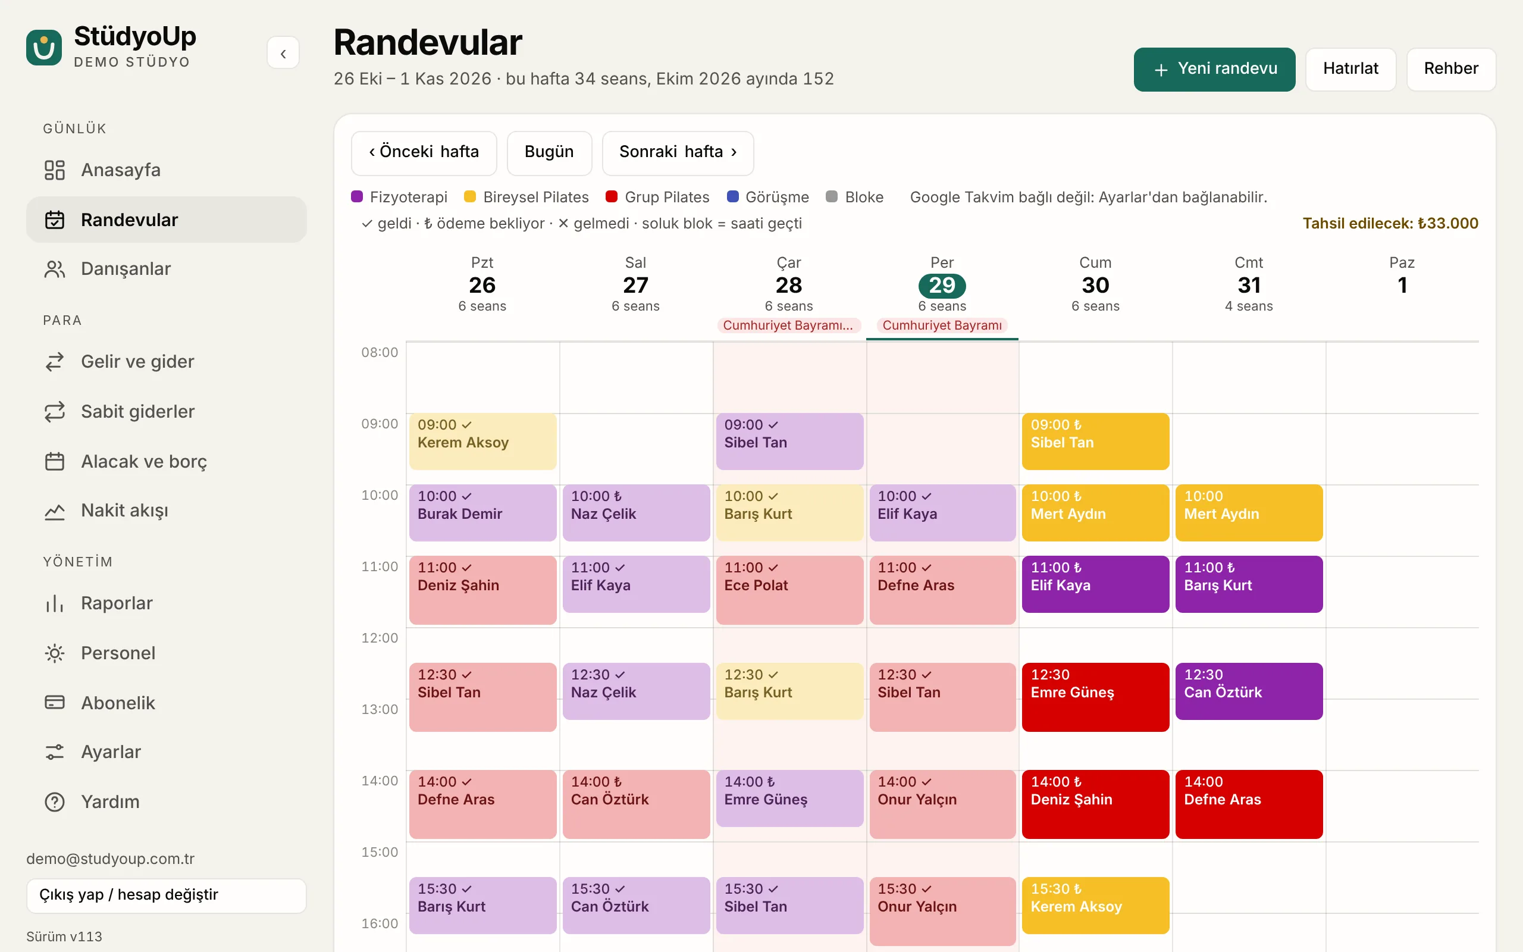Click the Alacak ve borç calendar icon
This screenshot has height=952, width=1523.
(x=55, y=462)
